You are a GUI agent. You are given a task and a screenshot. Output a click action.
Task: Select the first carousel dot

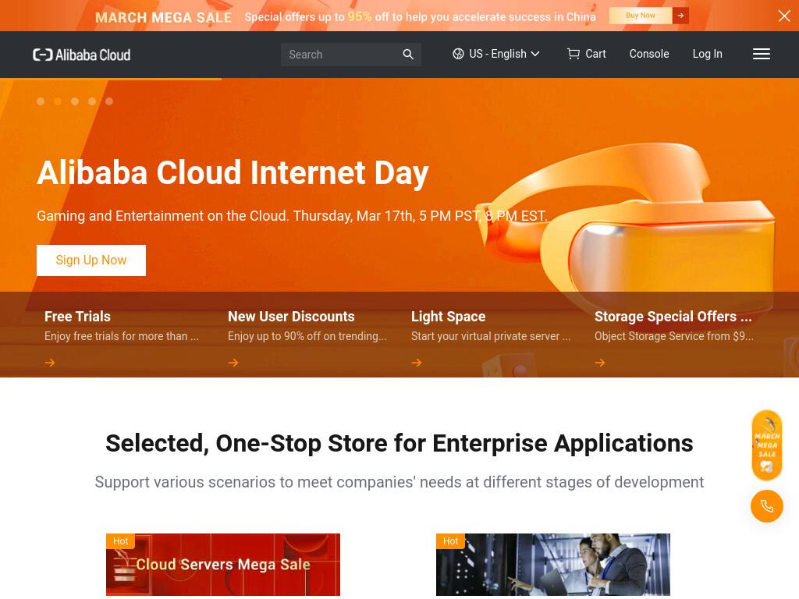pyautogui.click(x=41, y=101)
